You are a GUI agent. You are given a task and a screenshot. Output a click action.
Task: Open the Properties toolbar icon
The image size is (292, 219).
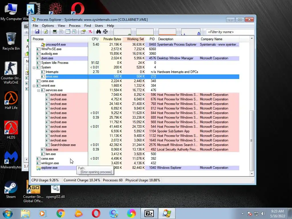pyautogui.click(x=83, y=32)
